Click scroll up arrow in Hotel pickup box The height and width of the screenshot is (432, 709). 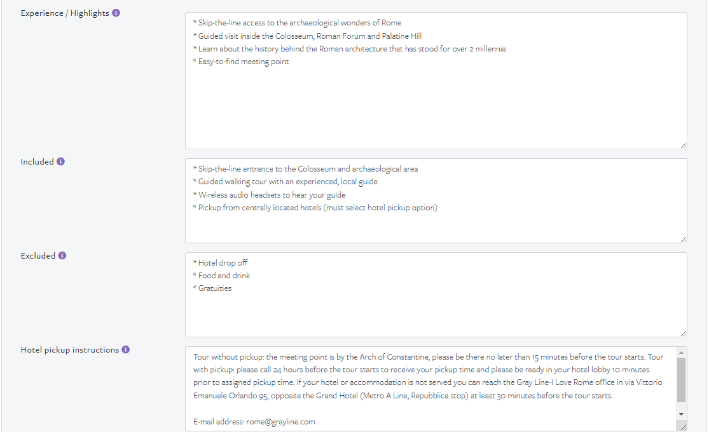[x=682, y=352]
